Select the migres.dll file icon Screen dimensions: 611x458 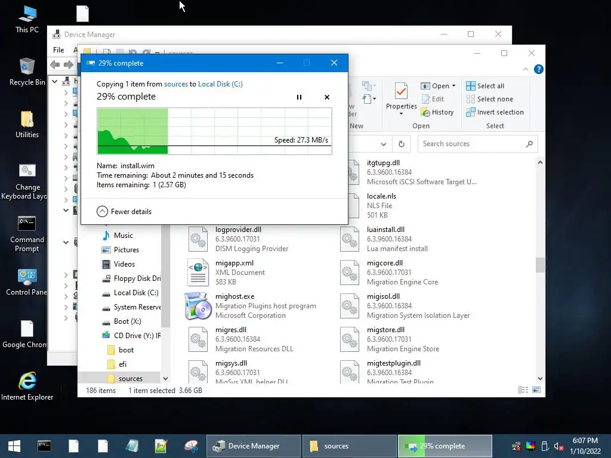pos(198,339)
